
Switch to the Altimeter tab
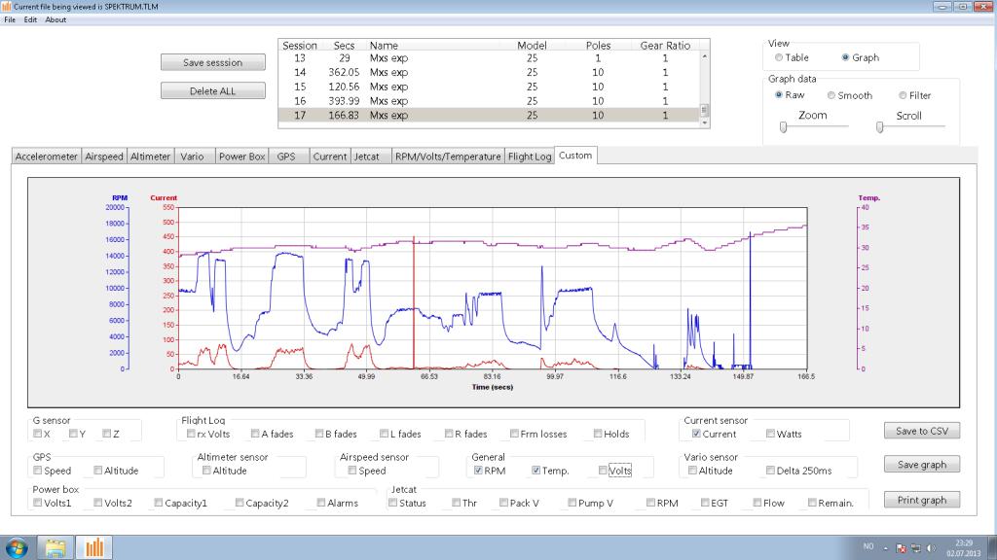pos(151,156)
